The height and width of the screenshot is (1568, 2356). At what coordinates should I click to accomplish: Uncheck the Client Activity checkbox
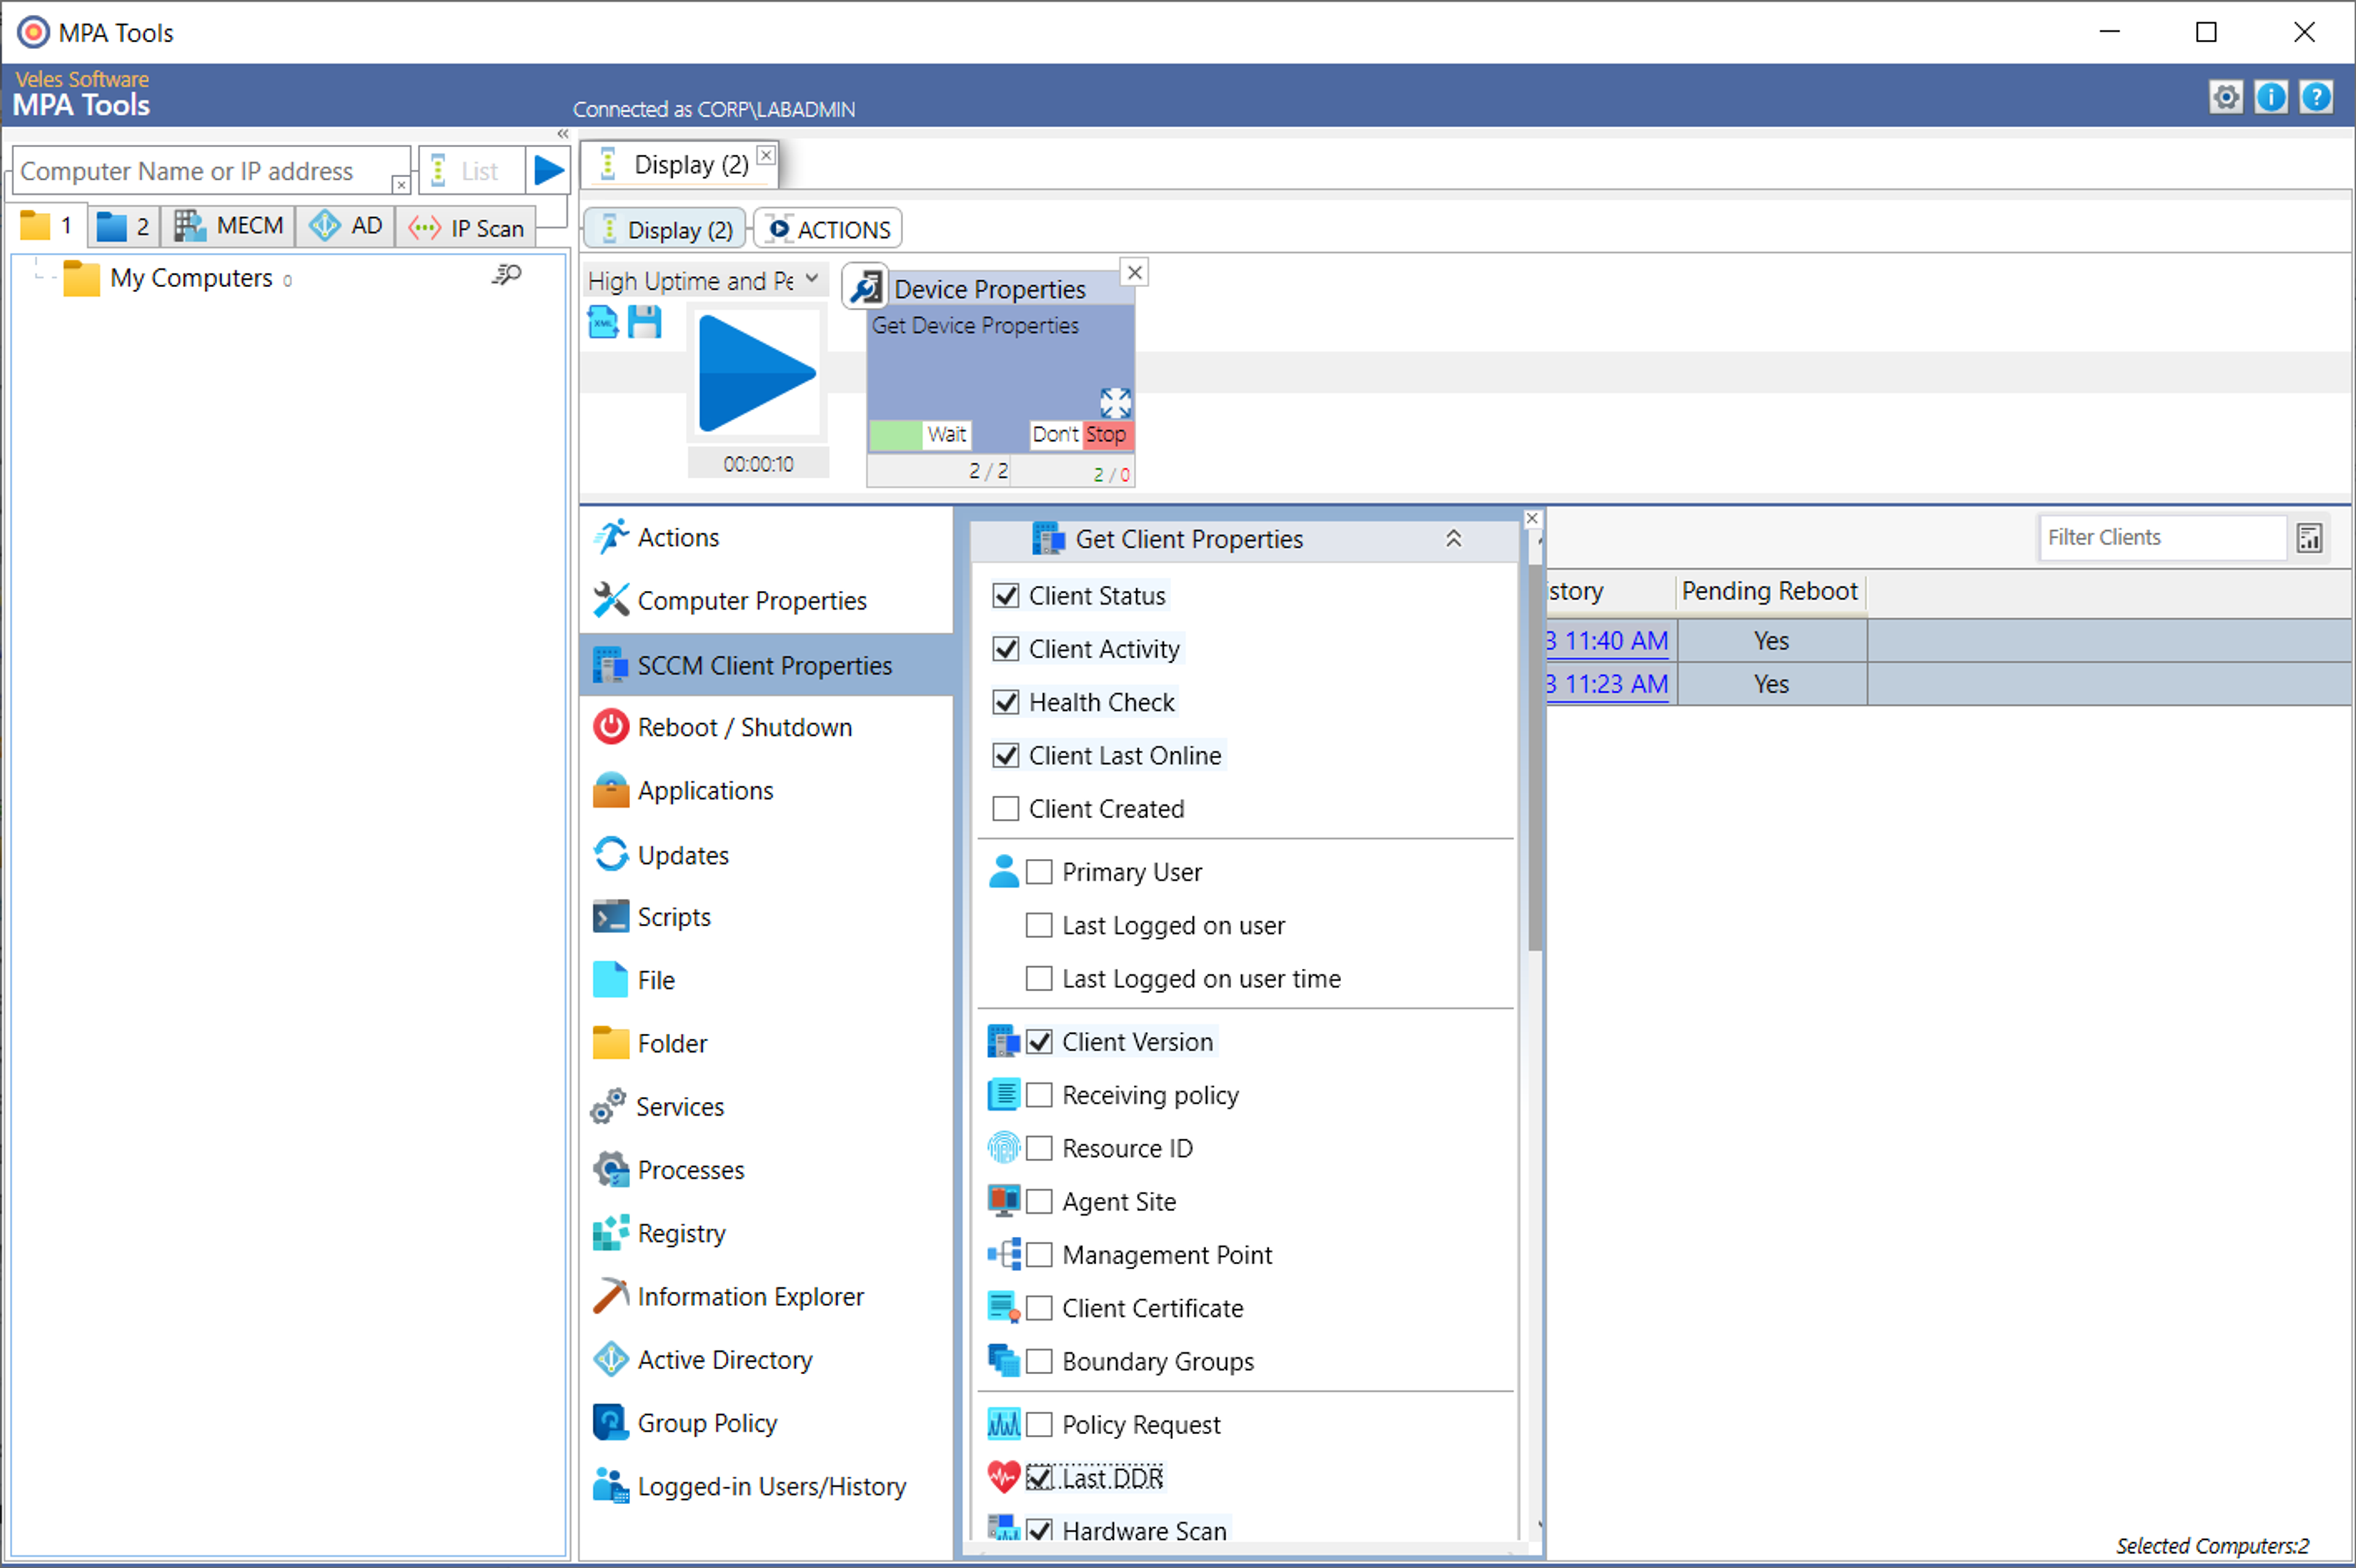coord(1005,649)
